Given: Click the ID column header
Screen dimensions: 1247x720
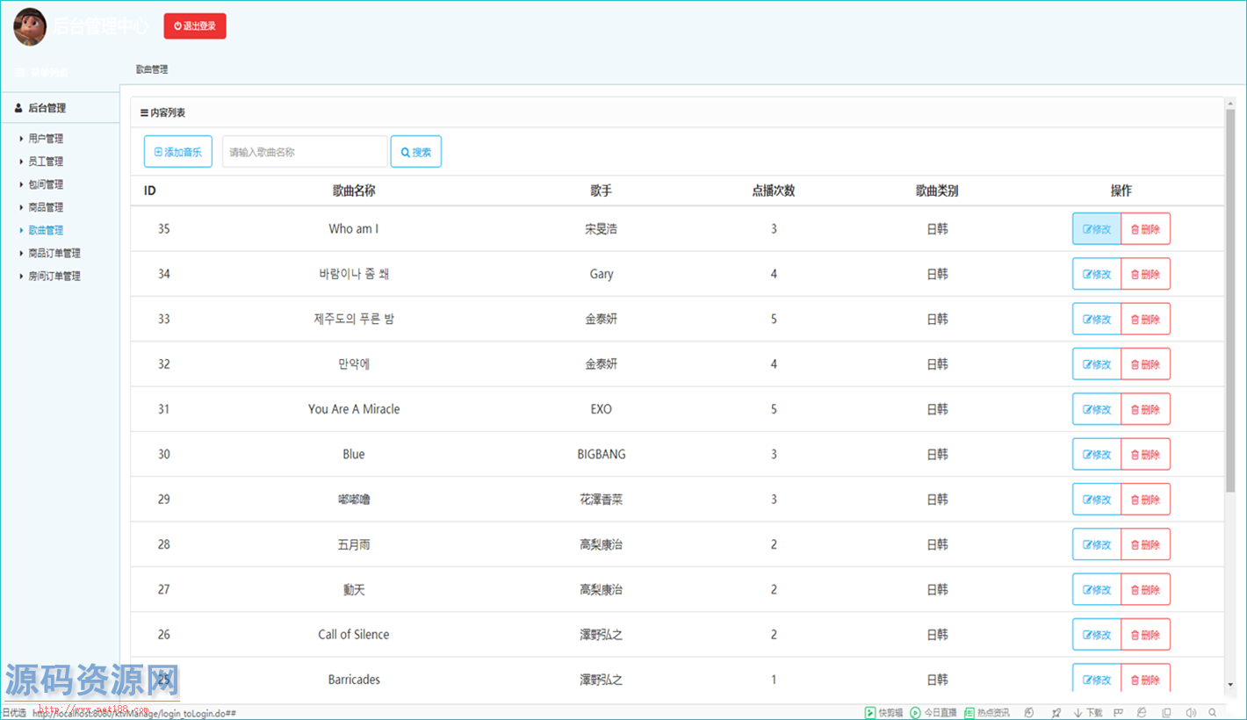Looking at the screenshot, I should [150, 191].
